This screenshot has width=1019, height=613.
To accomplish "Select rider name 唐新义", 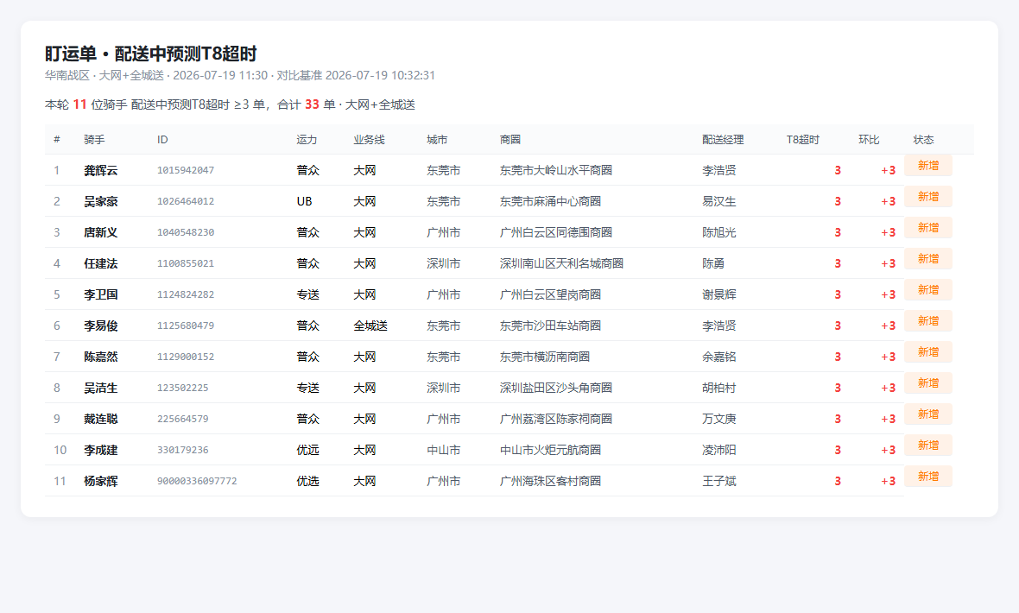I will pos(101,233).
